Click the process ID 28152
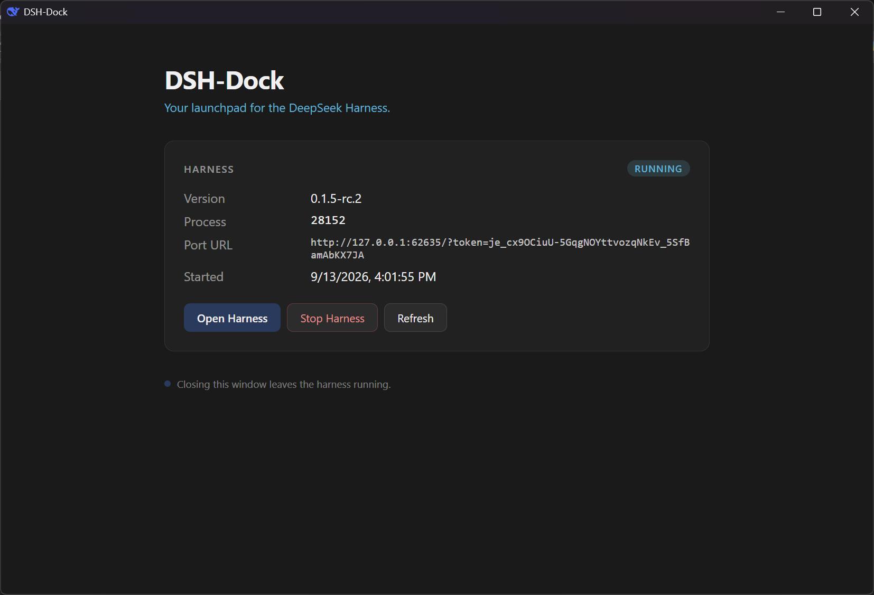This screenshot has height=595, width=874. (x=328, y=220)
